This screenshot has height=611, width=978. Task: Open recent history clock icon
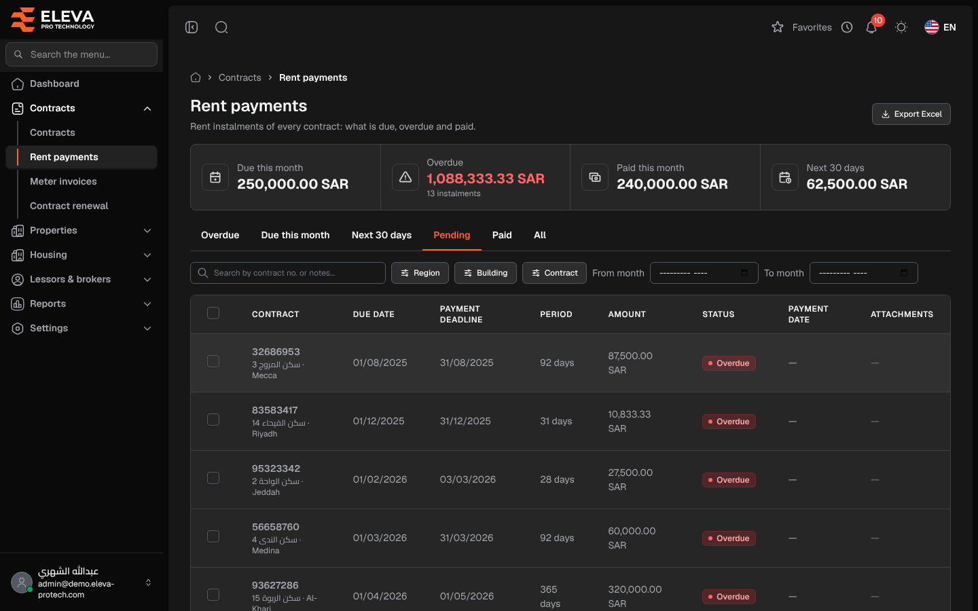[847, 27]
